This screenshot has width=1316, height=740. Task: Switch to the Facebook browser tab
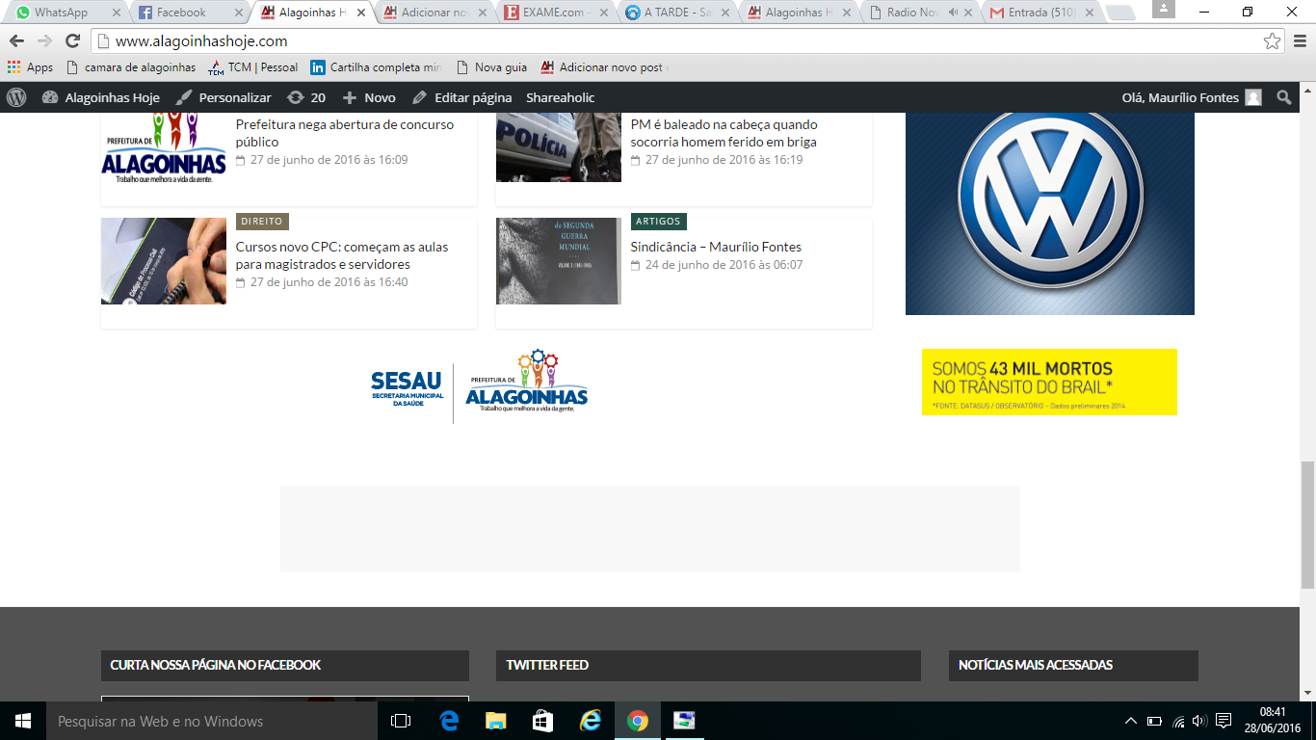click(x=181, y=13)
